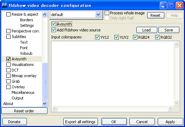The height and width of the screenshot is (127, 185).
Task: Click script area scroll up arrow
Action: [x=176, y=44]
